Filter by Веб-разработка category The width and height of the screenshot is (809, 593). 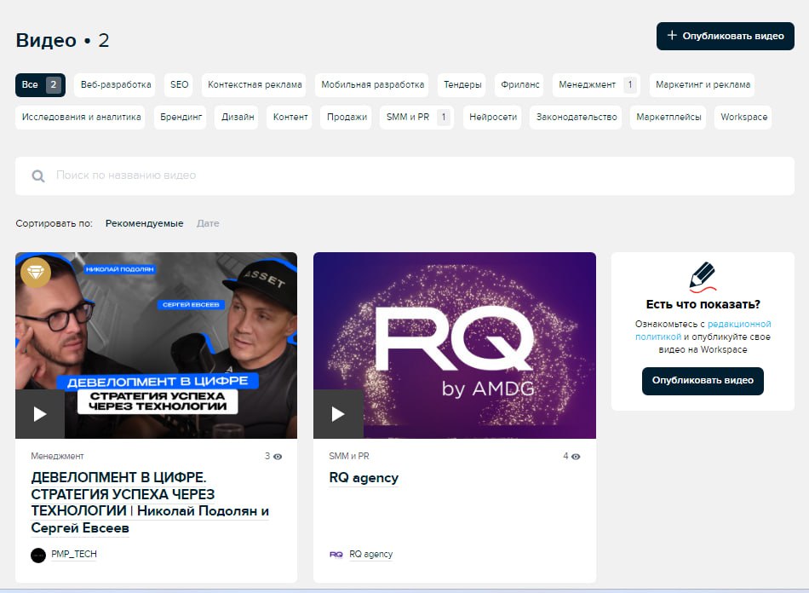click(x=116, y=84)
